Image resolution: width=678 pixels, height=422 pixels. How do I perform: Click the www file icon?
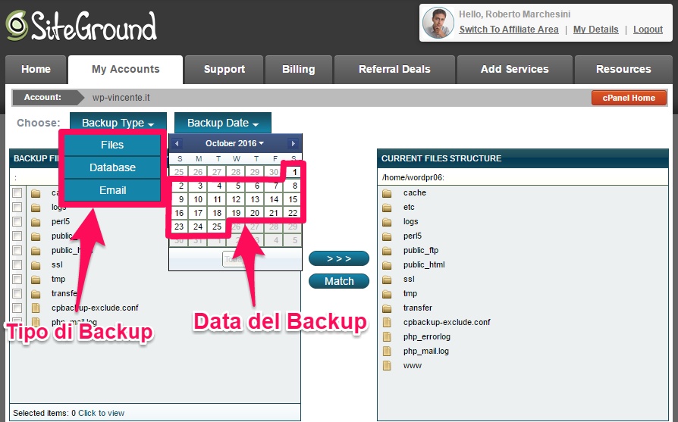pos(387,365)
